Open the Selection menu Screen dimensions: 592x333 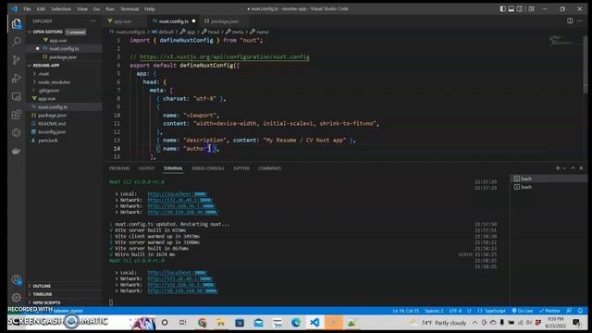coord(61,8)
